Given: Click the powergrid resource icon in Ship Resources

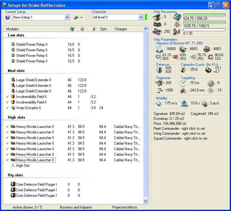Looking at the screenshot, I should [x=177, y=24].
